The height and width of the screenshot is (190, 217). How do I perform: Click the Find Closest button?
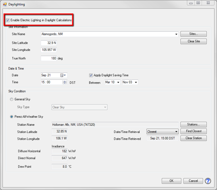tap(193, 131)
